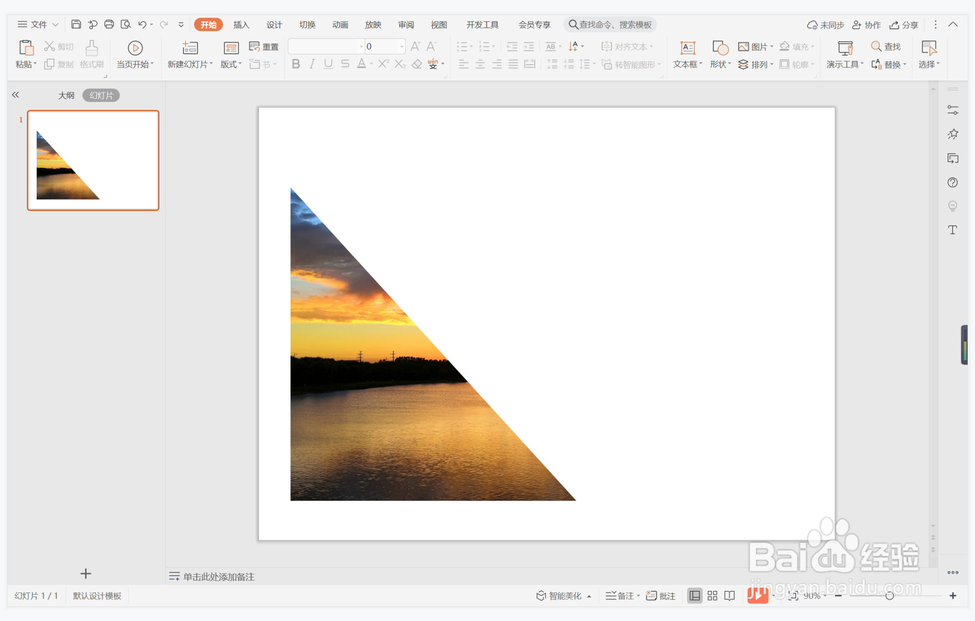975x621 pixels.
Task: Toggle Italic formatting
Action: (x=312, y=64)
